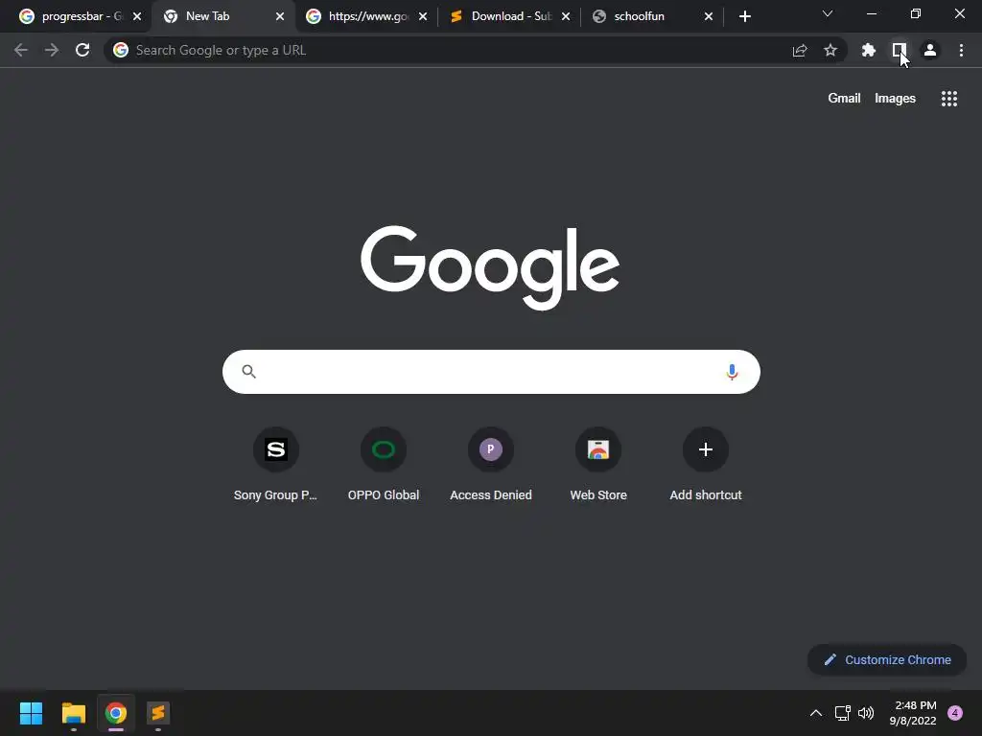Open the Gmail link
982x736 pixels.
844,99
